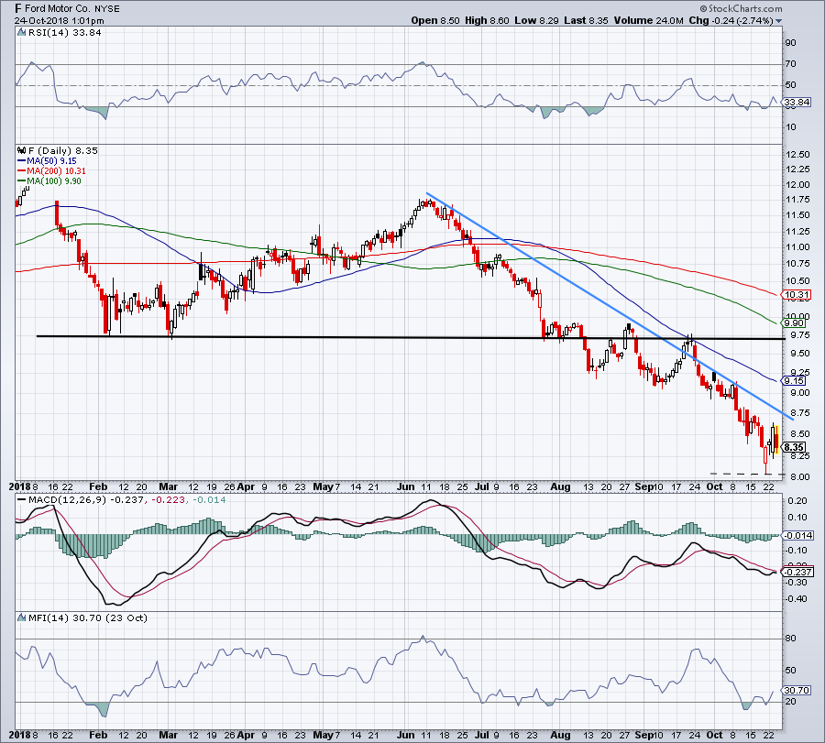
Task: Click 'Jun' on the date axis above MACD panel
Action: 406,486
